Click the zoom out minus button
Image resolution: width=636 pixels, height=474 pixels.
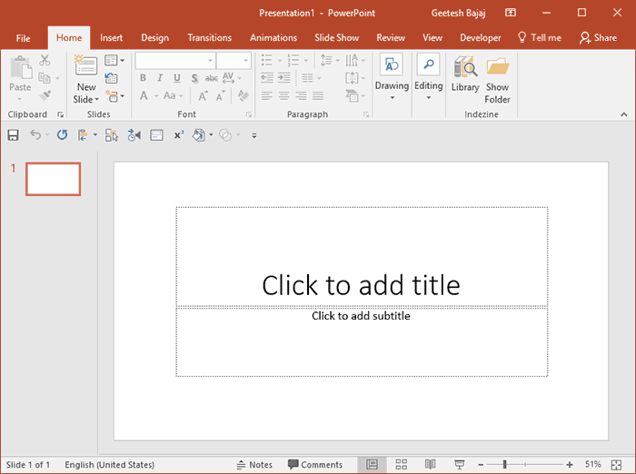click(x=481, y=465)
